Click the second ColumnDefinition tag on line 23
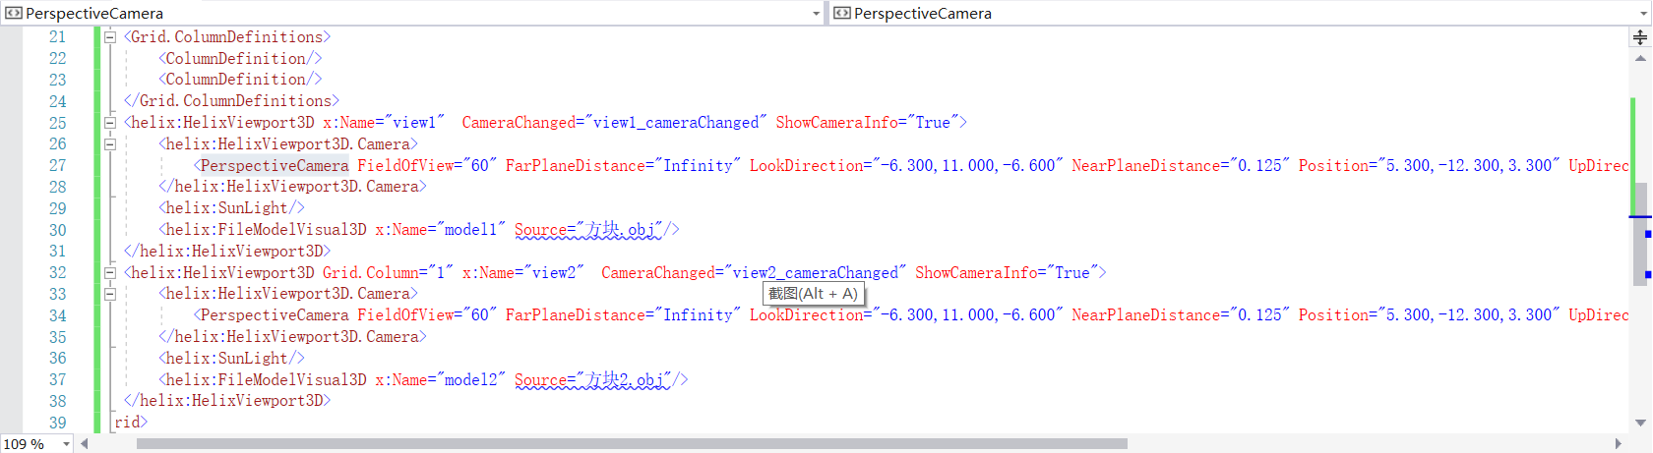Screen dimensions: 1653x453 pyautogui.click(x=240, y=80)
